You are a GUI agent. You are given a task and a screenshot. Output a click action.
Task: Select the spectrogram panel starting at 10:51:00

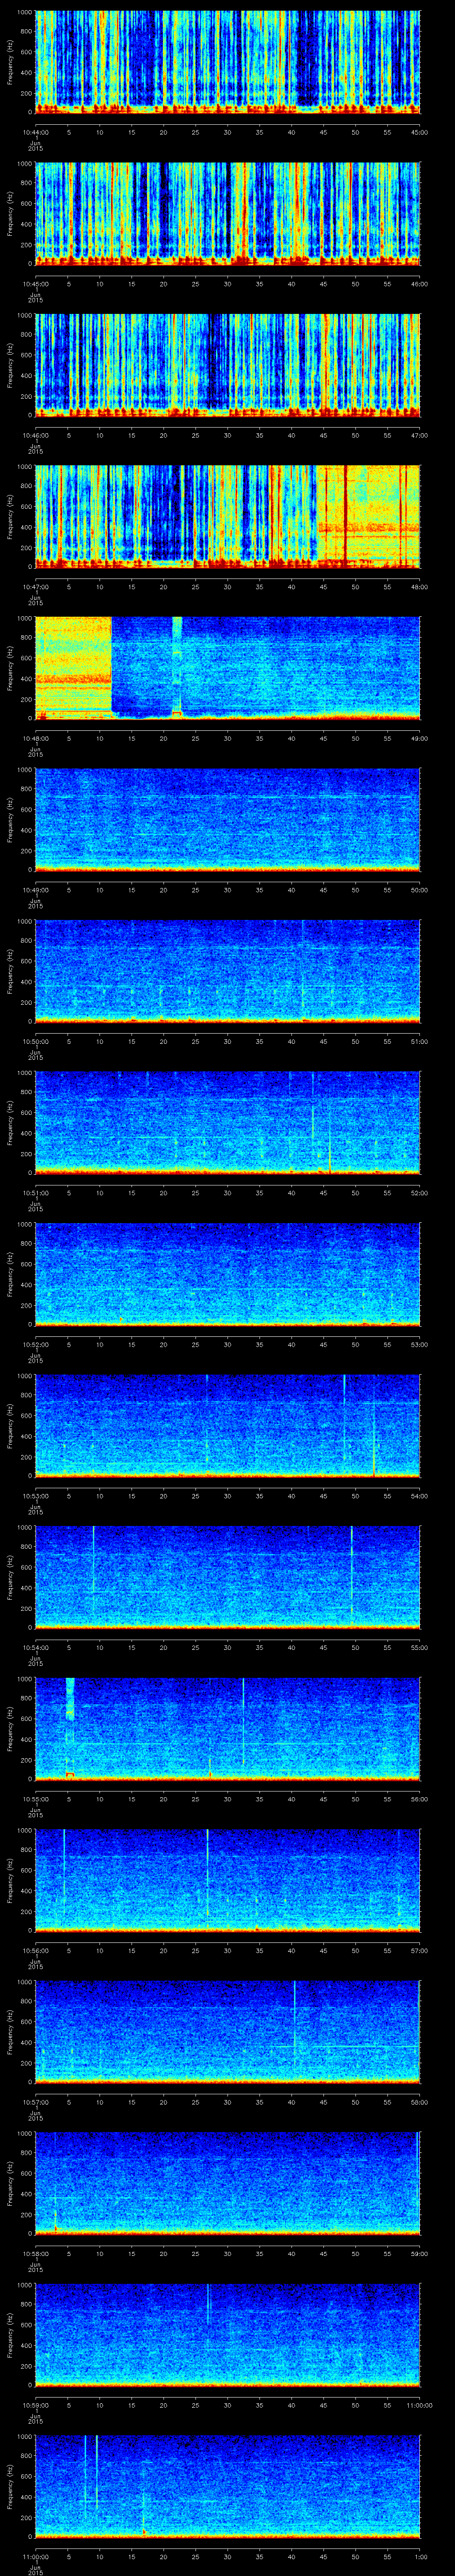227,1123
